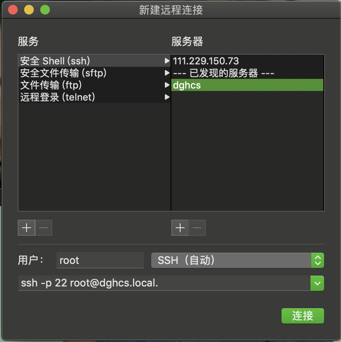This screenshot has height=342, width=341.
Task: Click the yellow minimize traffic light
Action: 29,10
